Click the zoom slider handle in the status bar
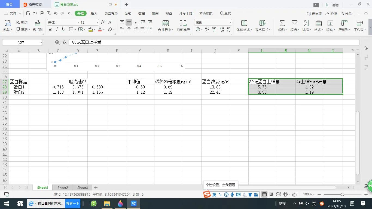This screenshot has height=209, width=372. click(343, 194)
